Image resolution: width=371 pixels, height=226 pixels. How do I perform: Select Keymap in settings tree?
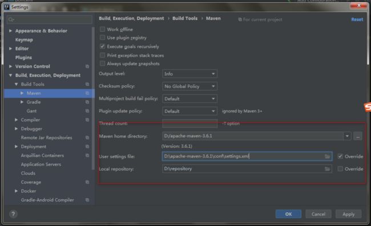pyautogui.click(x=24, y=40)
